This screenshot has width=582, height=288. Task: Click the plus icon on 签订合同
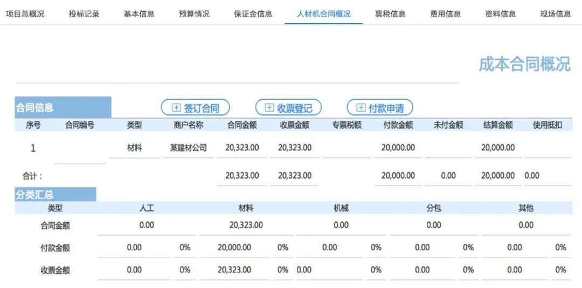[176, 108]
